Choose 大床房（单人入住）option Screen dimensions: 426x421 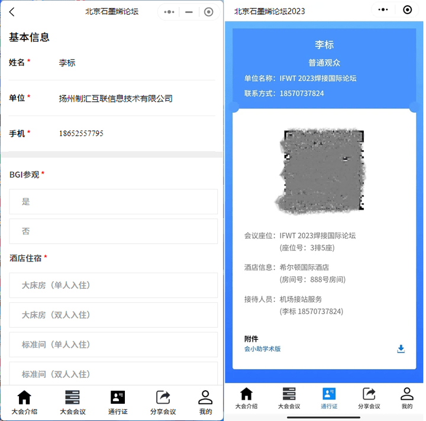pyautogui.click(x=113, y=285)
